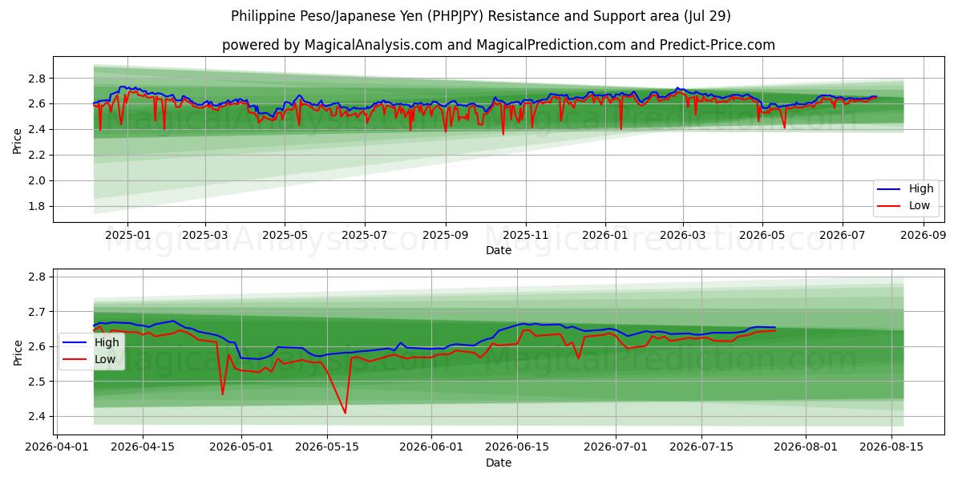Image resolution: width=962 pixels, height=481 pixels.
Task: Click the late-April low dip on the bottom chart's red line
Action: coord(223,394)
